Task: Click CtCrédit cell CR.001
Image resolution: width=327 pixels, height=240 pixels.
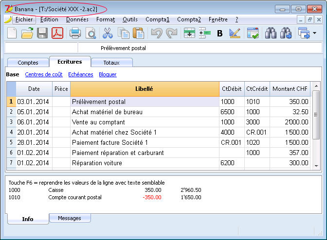Action: pos(257,132)
